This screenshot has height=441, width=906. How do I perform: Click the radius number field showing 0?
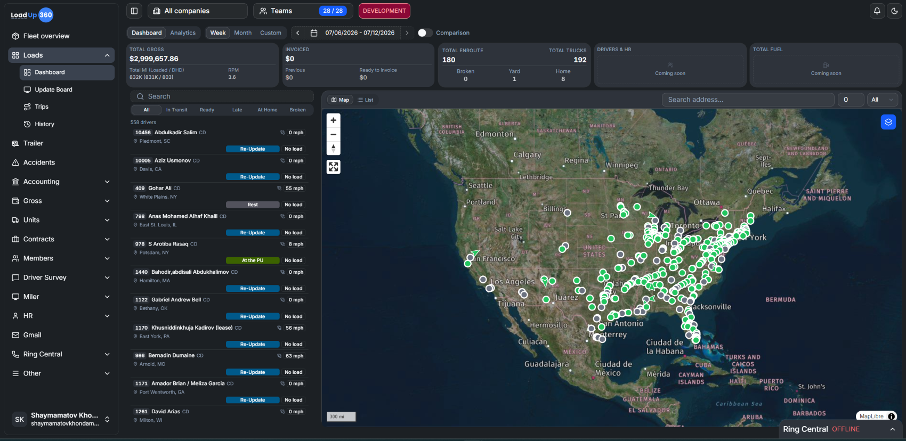click(x=851, y=100)
